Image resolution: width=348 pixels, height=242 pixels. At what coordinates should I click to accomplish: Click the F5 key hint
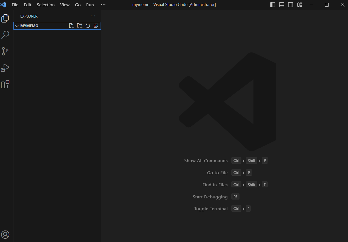tap(235, 197)
